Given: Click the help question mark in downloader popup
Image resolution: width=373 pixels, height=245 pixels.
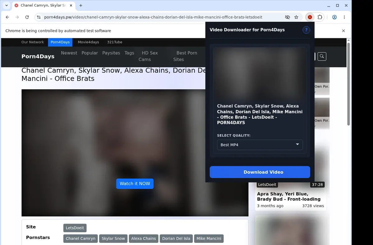Looking at the screenshot, I should [306, 30].
